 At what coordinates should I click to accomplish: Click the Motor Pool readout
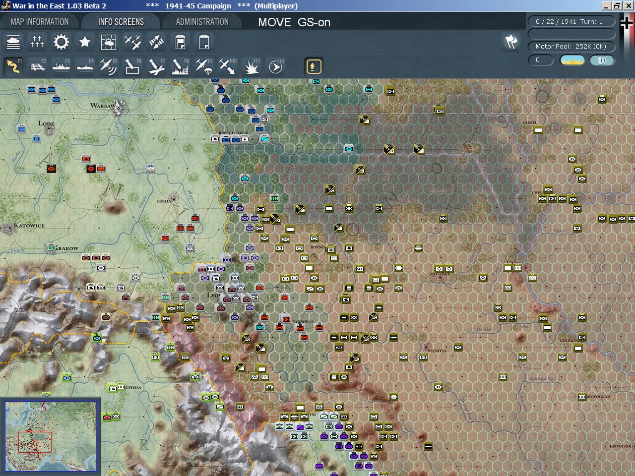click(572, 47)
